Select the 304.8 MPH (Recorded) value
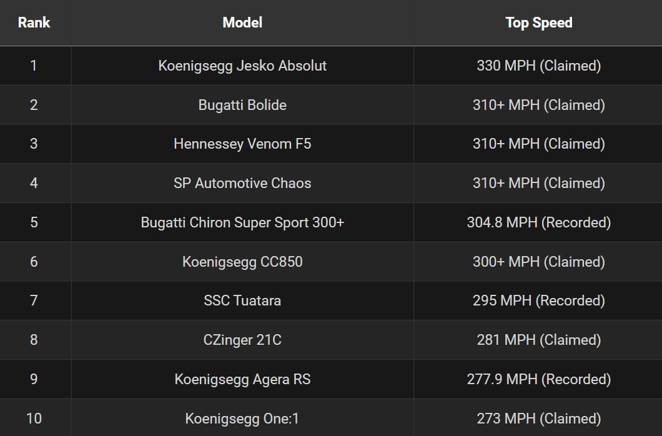This screenshot has height=436, width=662. coord(538,222)
